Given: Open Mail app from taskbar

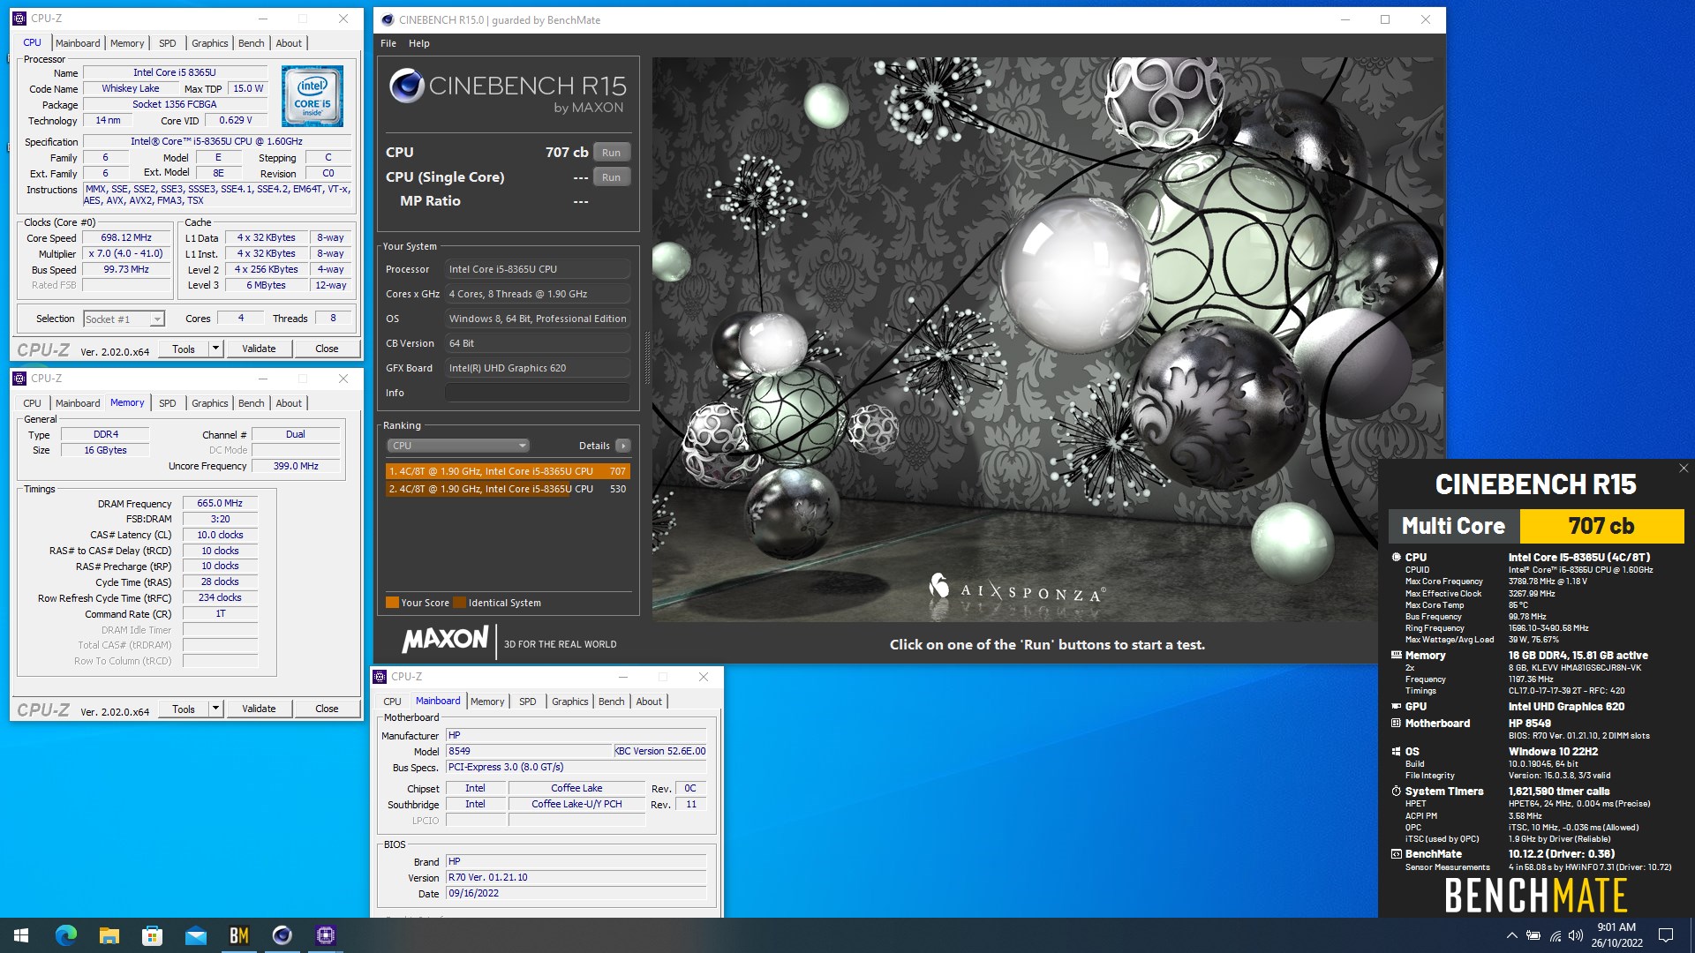Looking at the screenshot, I should tap(196, 935).
